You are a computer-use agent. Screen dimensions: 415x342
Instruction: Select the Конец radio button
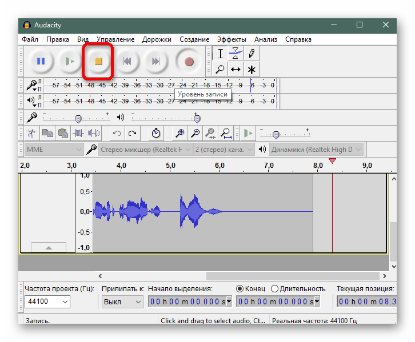pyautogui.click(x=240, y=289)
